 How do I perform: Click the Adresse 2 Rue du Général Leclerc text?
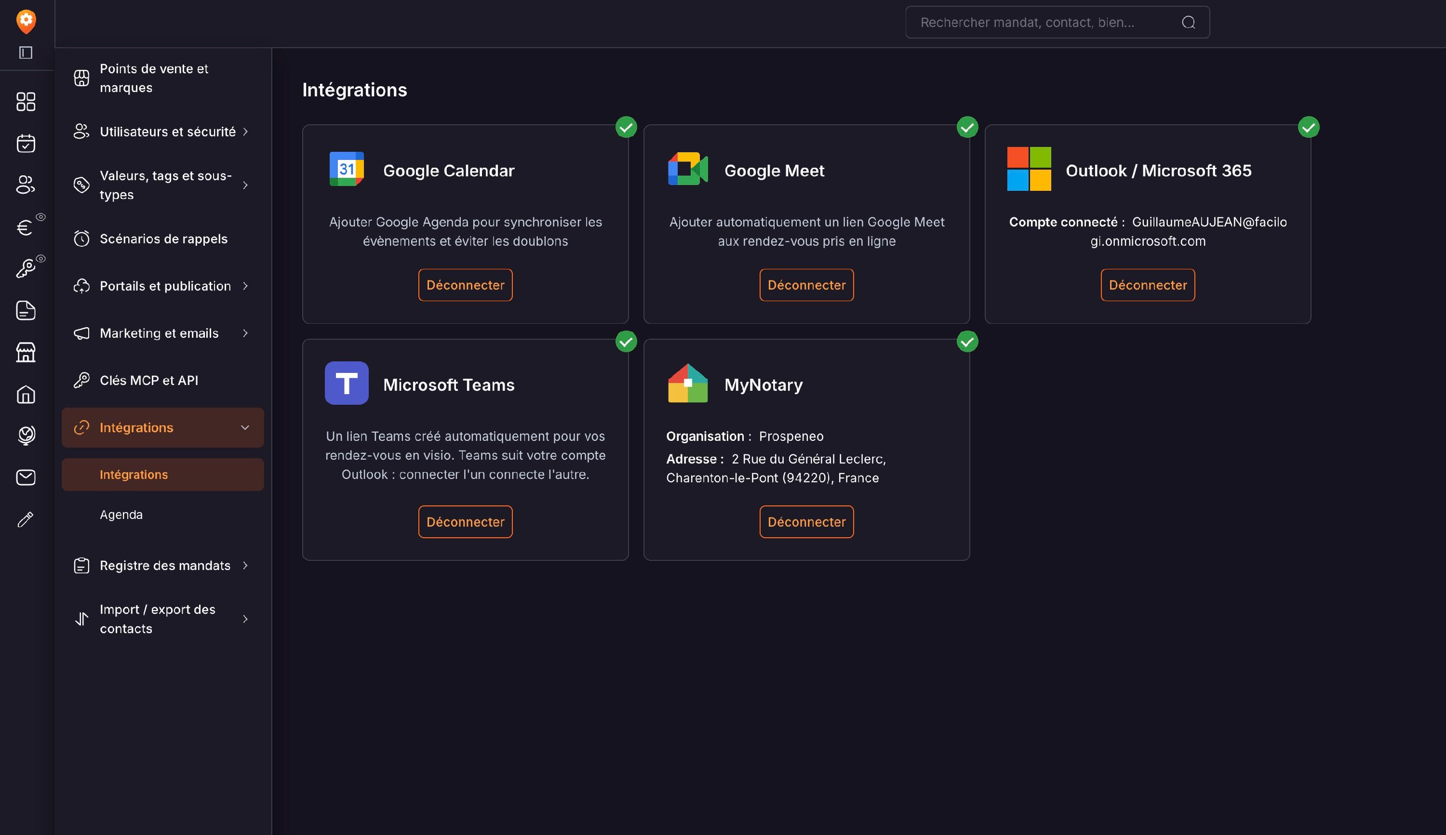click(x=776, y=468)
